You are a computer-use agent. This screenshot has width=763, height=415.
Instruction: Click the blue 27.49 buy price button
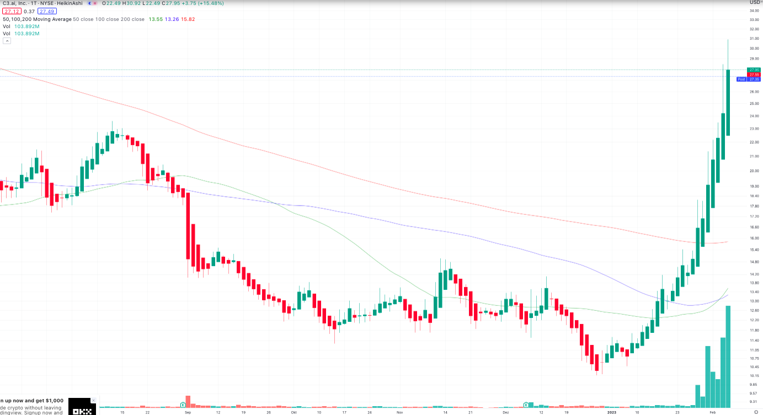(x=47, y=11)
